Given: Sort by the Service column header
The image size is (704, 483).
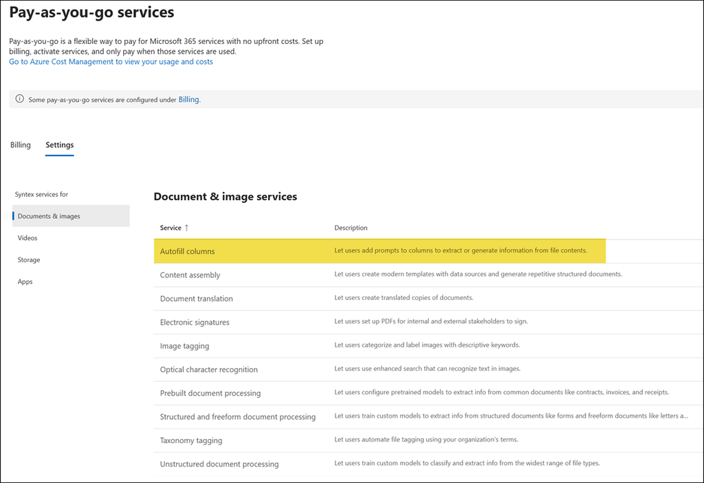Looking at the screenshot, I should pyautogui.click(x=170, y=228).
